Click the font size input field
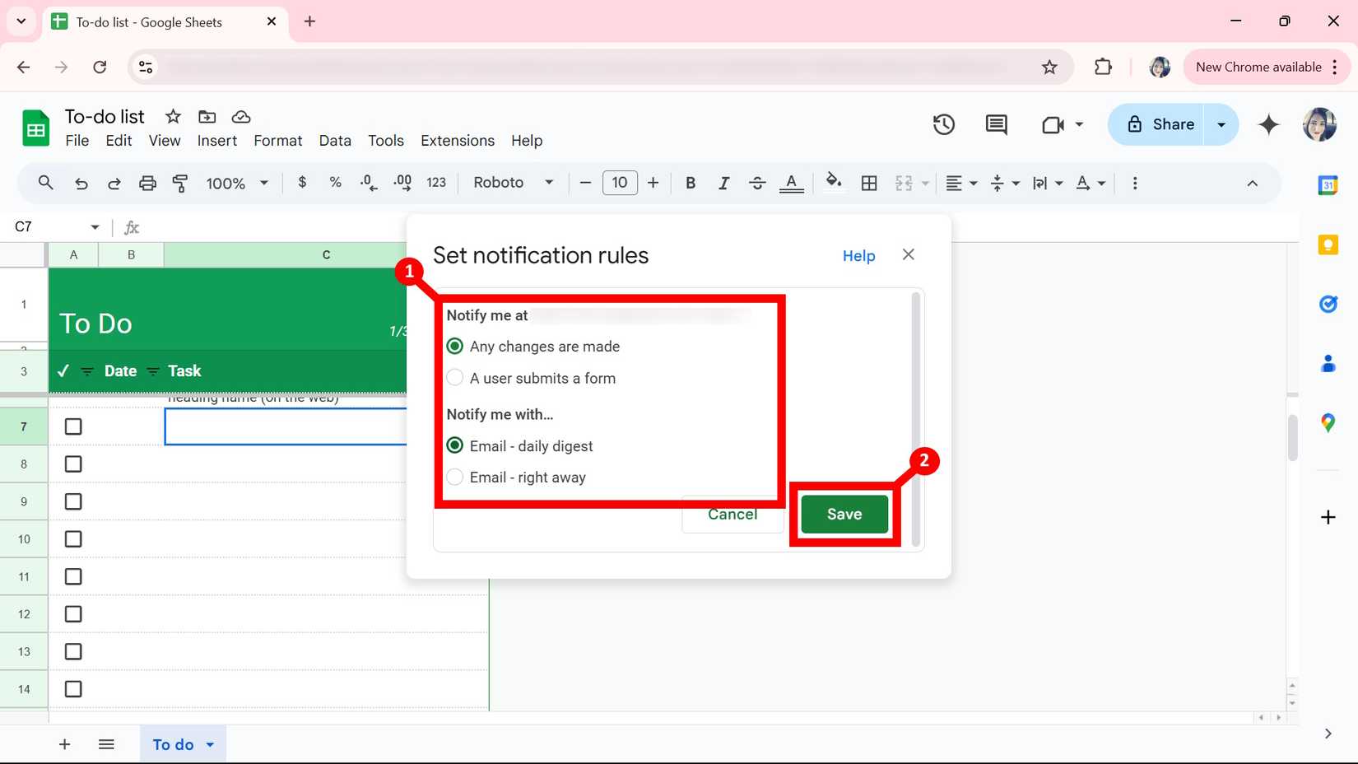The image size is (1358, 764). tap(620, 183)
